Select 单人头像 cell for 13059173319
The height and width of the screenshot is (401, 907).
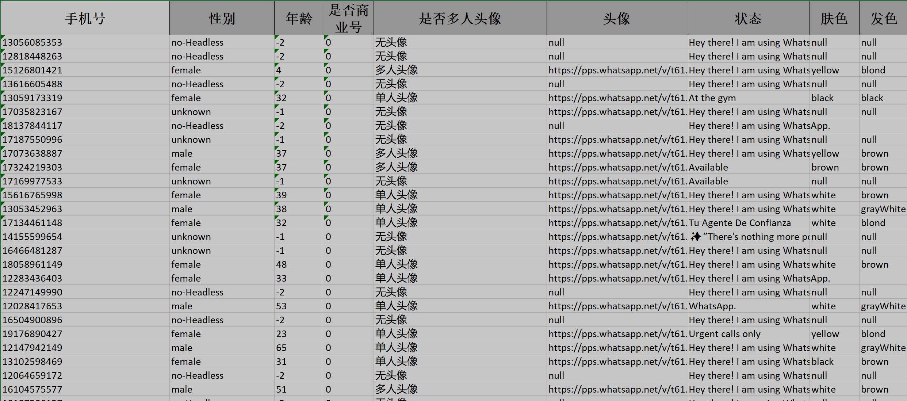point(460,98)
